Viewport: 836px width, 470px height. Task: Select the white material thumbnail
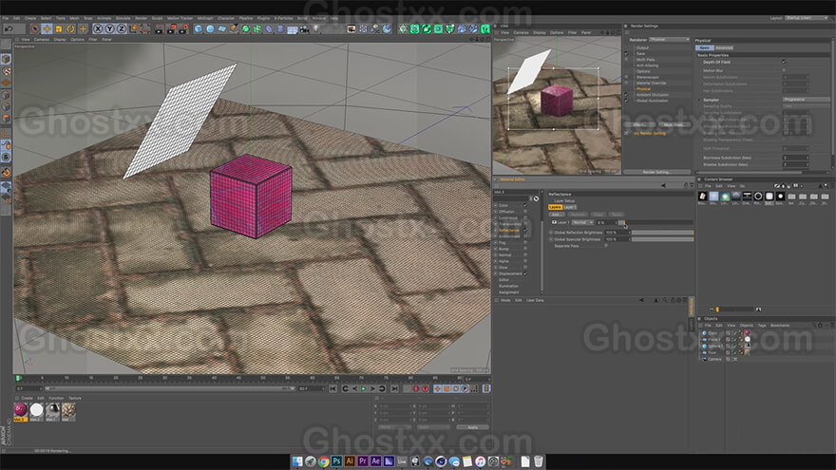[x=36, y=410]
